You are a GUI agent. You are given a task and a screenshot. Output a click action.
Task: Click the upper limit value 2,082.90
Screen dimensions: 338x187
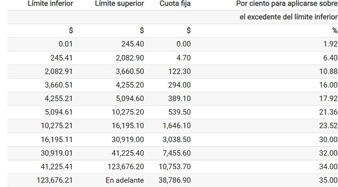(128, 58)
